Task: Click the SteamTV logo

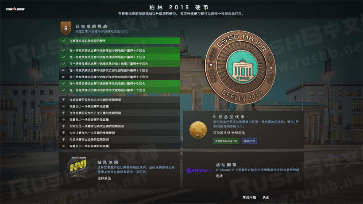Action: coord(199,170)
